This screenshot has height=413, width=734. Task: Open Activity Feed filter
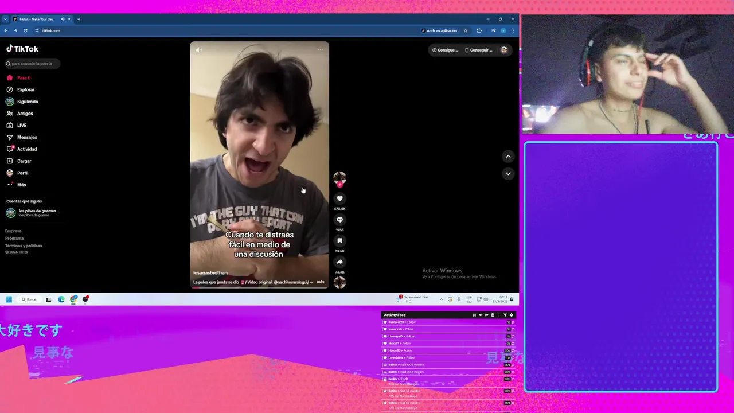(x=505, y=315)
